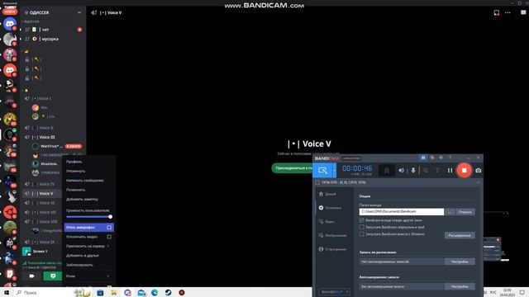Open the Windows Start button
The height and width of the screenshot is (297, 529).
(6, 293)
